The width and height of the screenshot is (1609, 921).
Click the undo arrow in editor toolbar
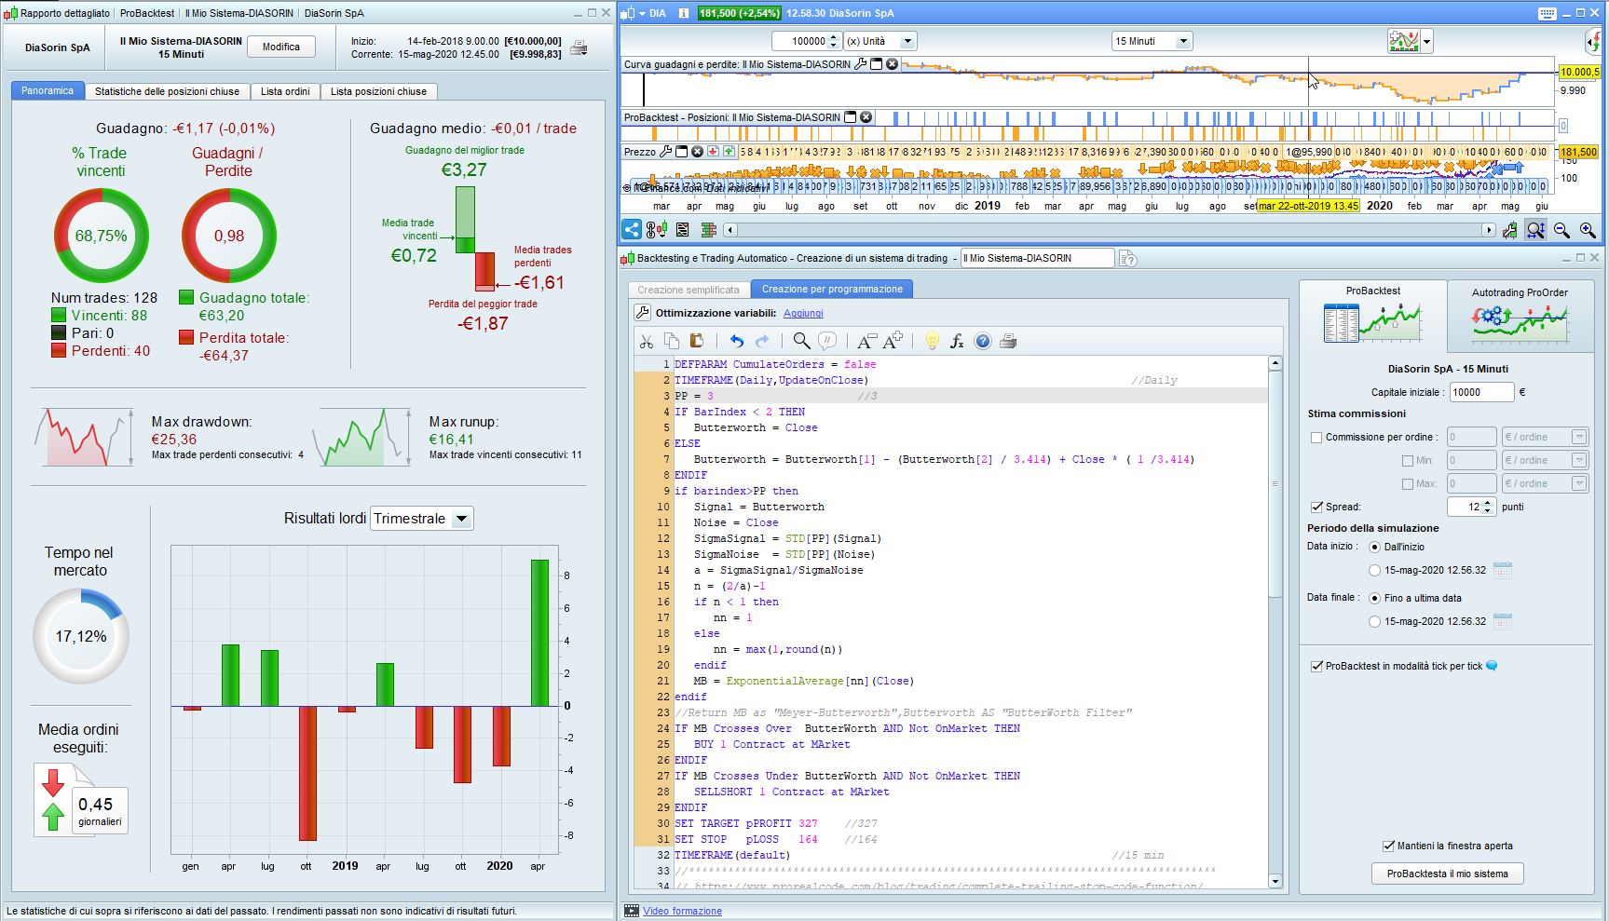pos(737,342)
